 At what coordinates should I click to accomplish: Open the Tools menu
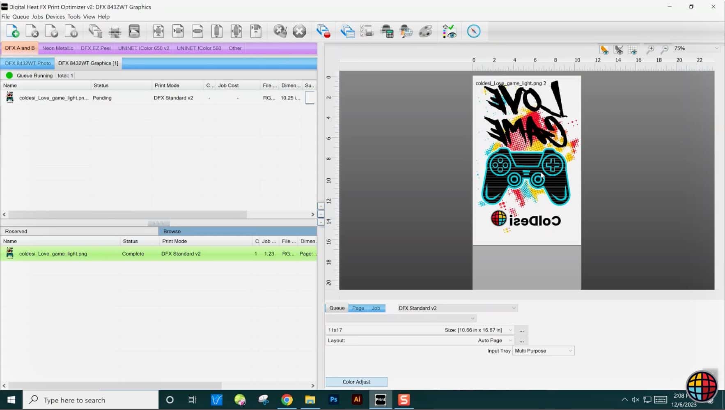point(74,17)
